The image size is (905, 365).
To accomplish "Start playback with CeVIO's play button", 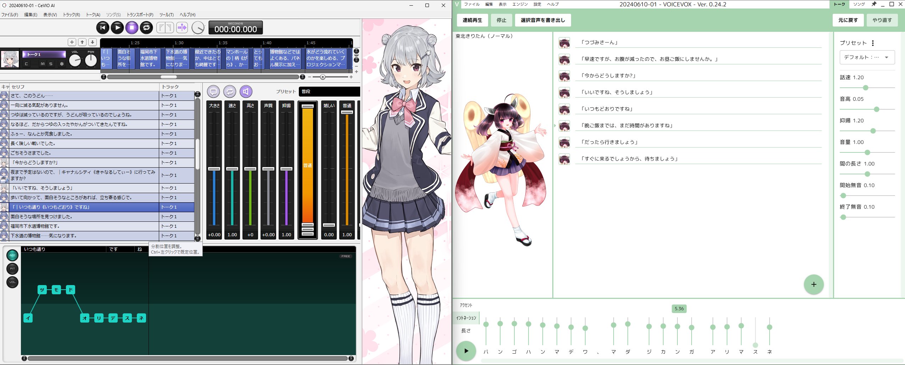I will coord(117,28).
